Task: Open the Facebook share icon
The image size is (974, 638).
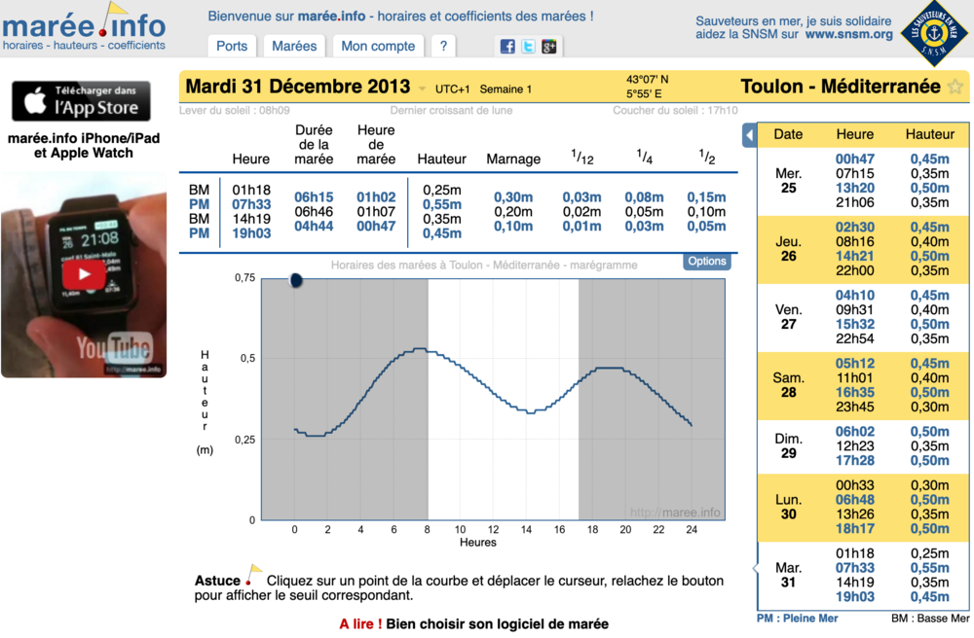Action: pos(507,47)
